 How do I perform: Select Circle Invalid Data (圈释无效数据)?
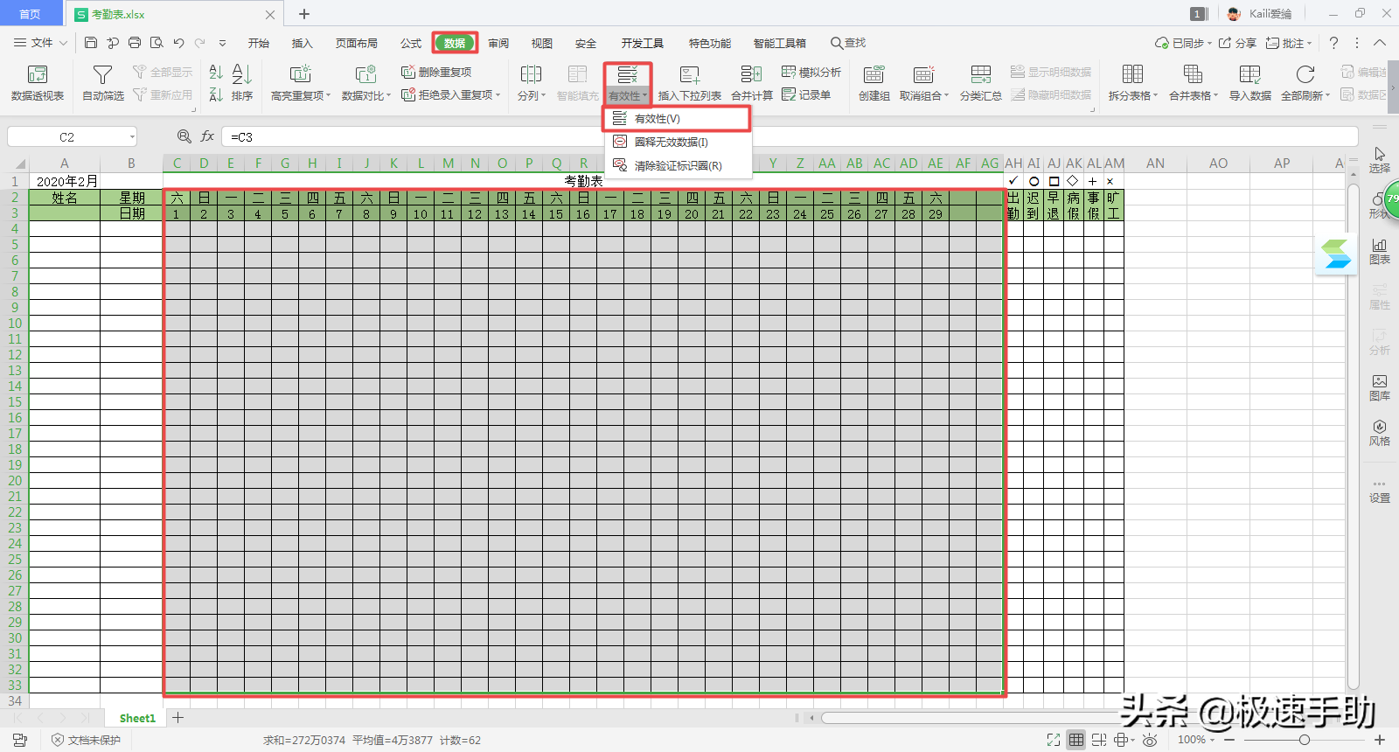point(677,142)
